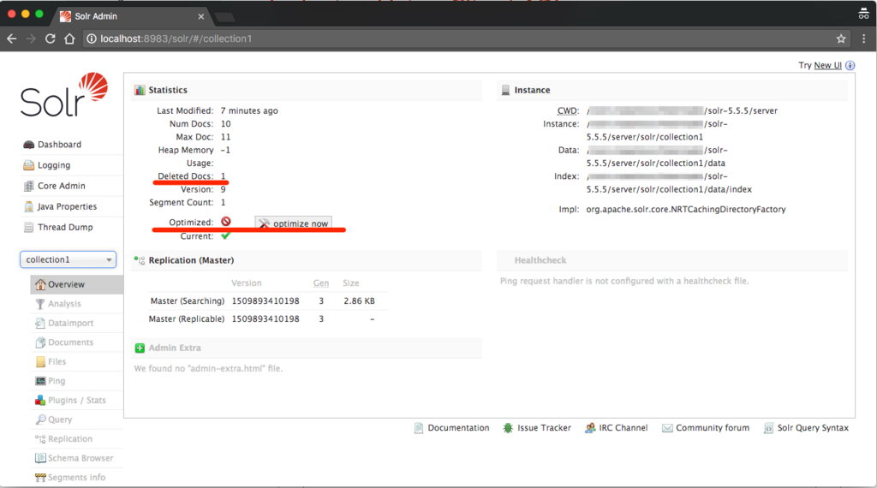The width and height of the screenshot is (877, 488).
Task: Click the incognito icon in title bar
Action: 863,14
